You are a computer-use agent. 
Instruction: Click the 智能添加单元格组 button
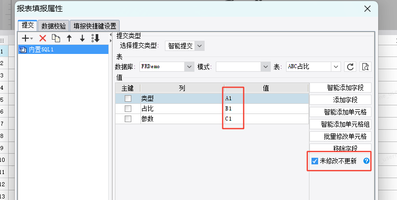coord(341,124)
